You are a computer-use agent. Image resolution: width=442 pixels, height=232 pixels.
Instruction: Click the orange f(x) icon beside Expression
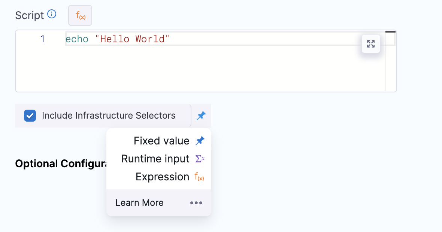[x=199, y=177]
